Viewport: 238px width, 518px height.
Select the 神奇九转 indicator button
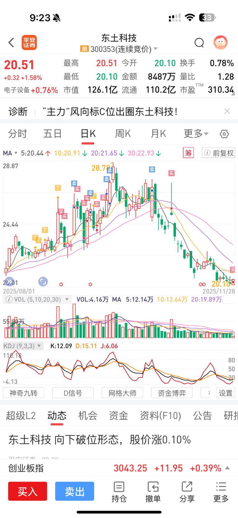tap(23, 393)
